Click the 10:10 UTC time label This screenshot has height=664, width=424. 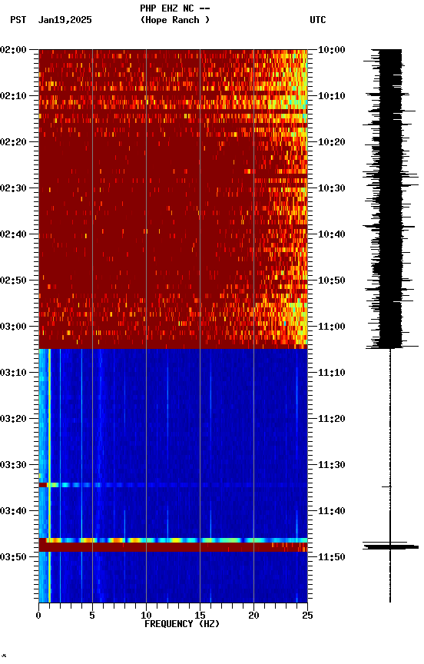coord(332,96)
